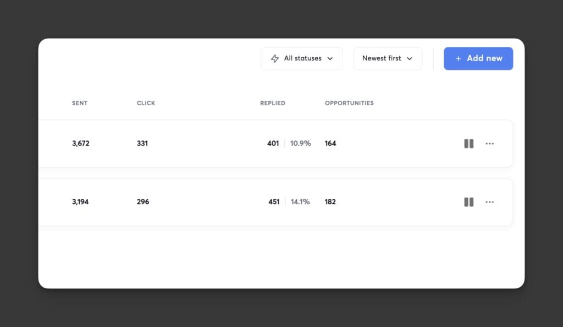The width and height of the screenshot is (563, 327).
Task: Click the Add new button
Action: [x=478, y=58]
